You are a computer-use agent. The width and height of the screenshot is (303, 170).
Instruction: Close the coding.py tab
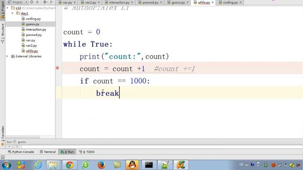click(x=241, y=2)
